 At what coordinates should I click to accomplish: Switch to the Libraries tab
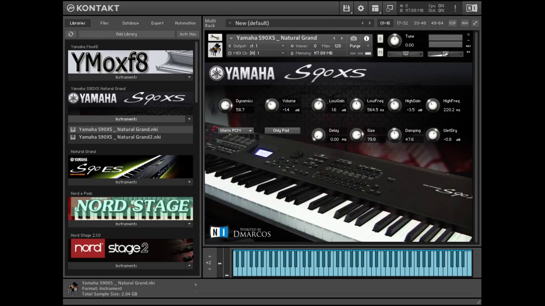77,23
